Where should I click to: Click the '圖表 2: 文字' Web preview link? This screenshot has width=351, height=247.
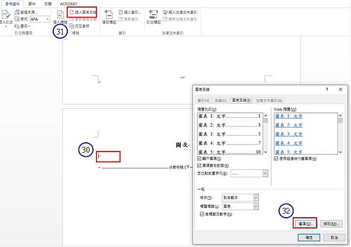point(289,125)
